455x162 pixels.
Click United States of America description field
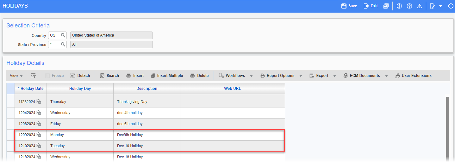[111, 35]
